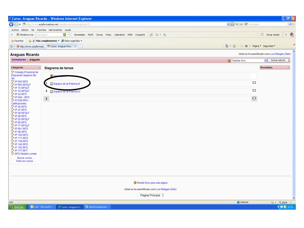Open the recent pages arrow beside Forward

(20, 24)
